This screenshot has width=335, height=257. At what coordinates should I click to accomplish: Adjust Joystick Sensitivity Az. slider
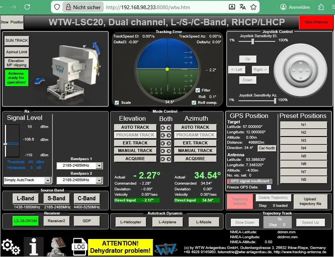click(275, 100)
